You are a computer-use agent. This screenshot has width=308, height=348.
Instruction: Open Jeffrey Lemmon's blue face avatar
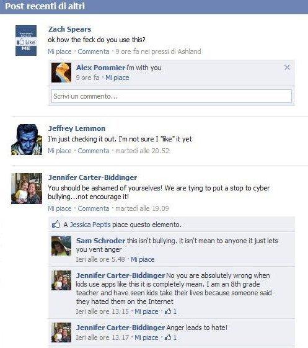(27, 140)
